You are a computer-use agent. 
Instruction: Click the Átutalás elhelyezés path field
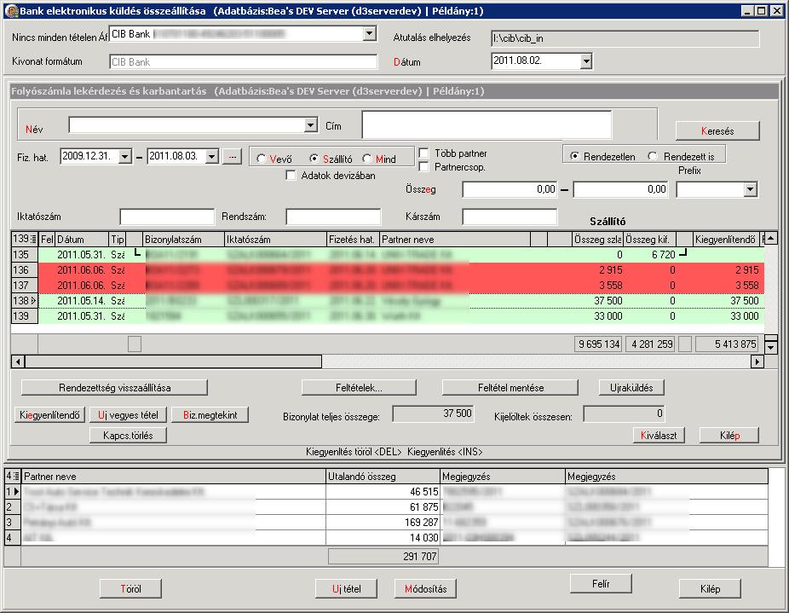(625, 38)
